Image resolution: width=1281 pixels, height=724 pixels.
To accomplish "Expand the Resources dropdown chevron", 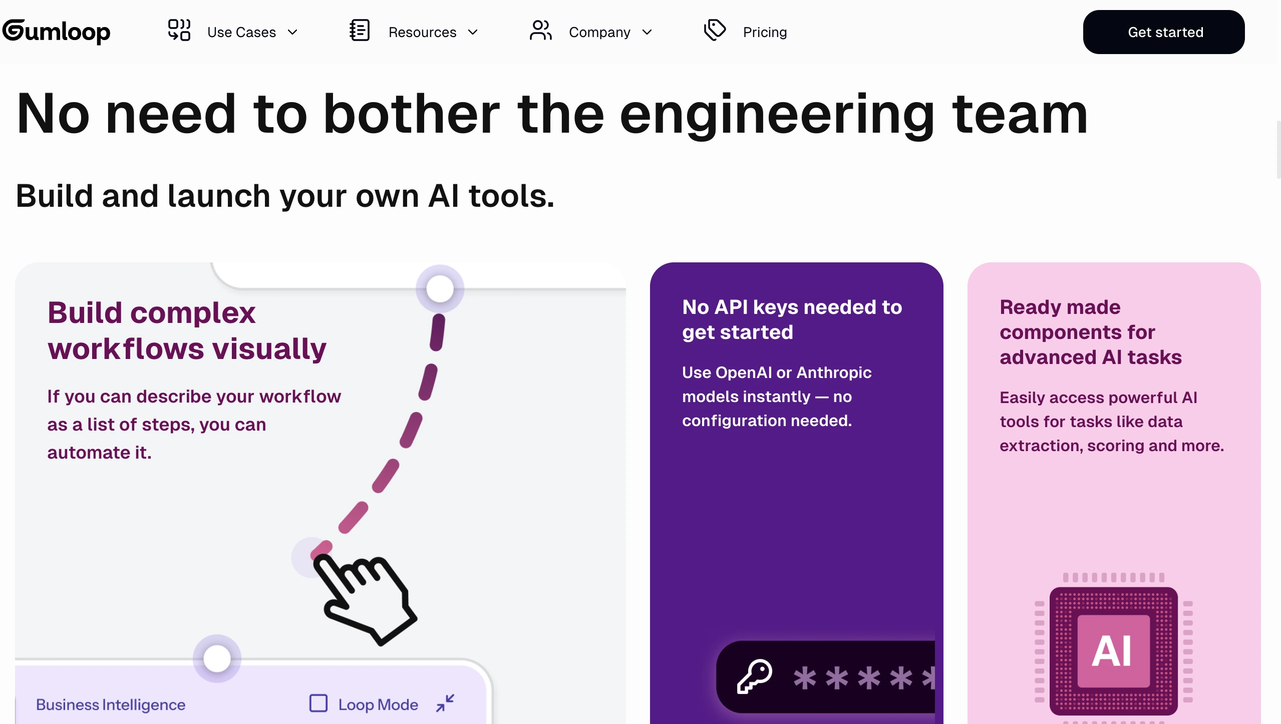I will 473,32.
